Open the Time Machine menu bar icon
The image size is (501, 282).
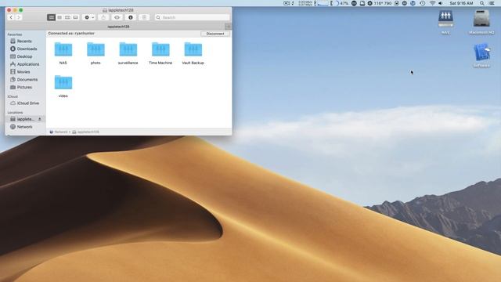(x=423, y=3)
